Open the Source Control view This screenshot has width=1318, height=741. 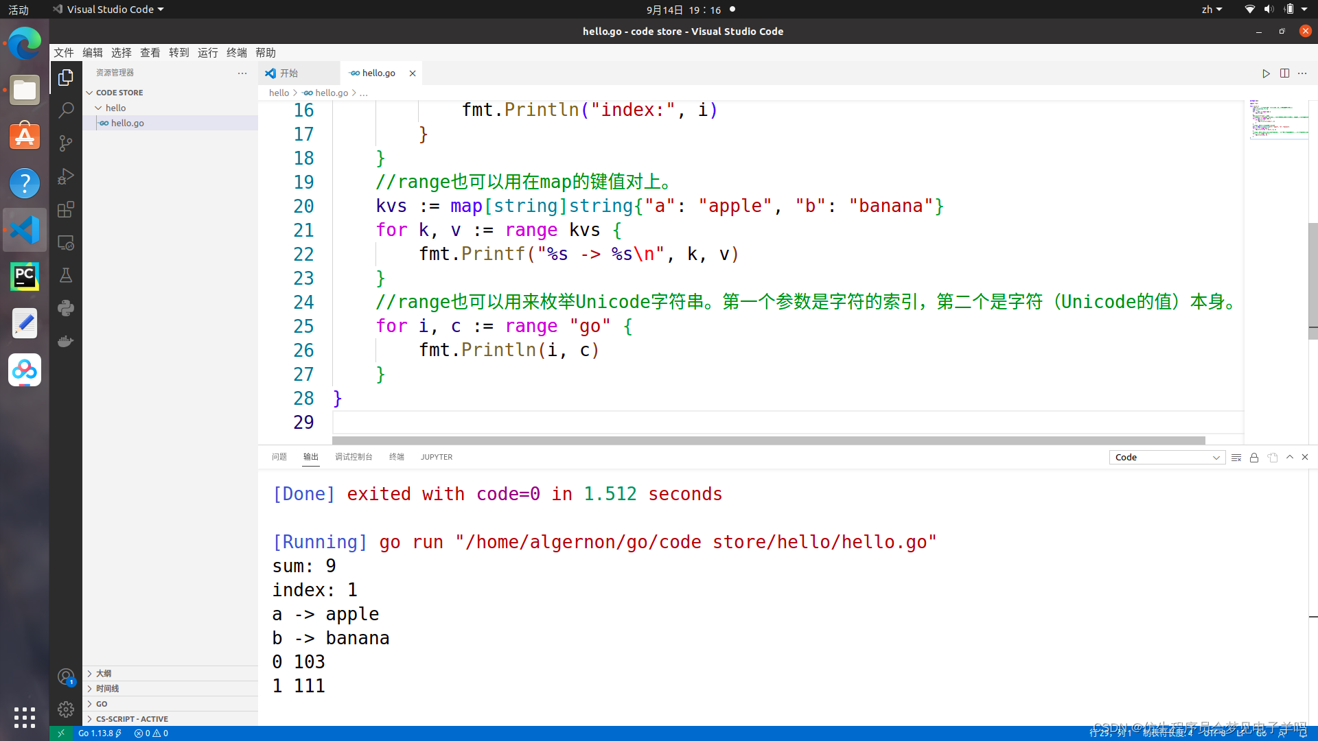pos(66,143)
